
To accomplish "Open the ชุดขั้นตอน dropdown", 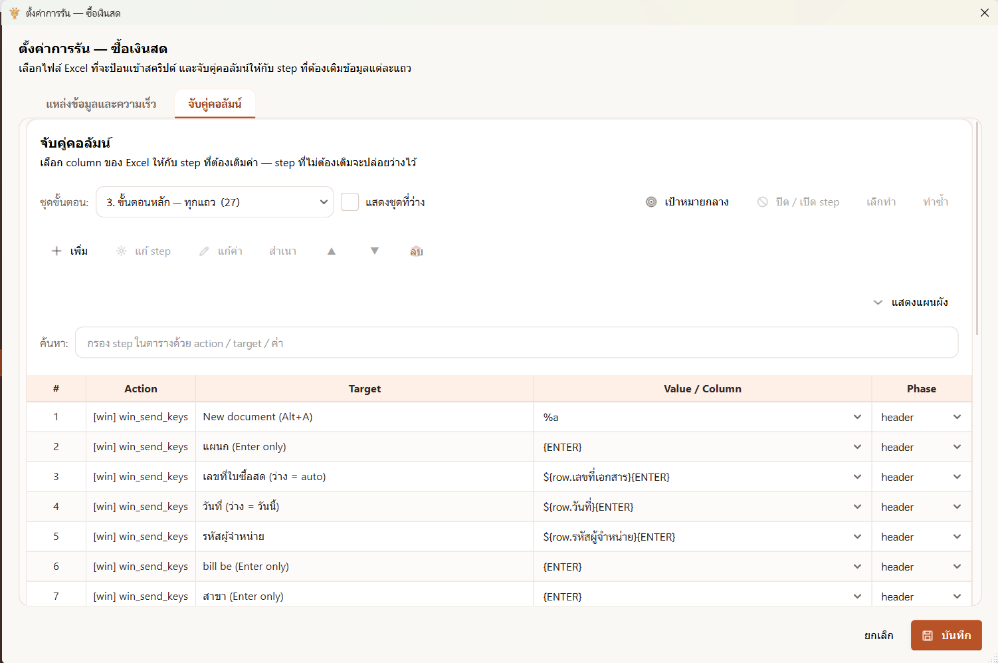I will pyautogui.click(x=215, y=201).
